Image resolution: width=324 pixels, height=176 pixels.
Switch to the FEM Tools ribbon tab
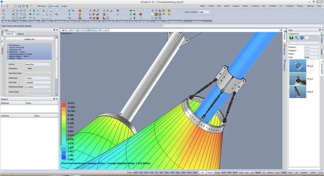[42, 6]
